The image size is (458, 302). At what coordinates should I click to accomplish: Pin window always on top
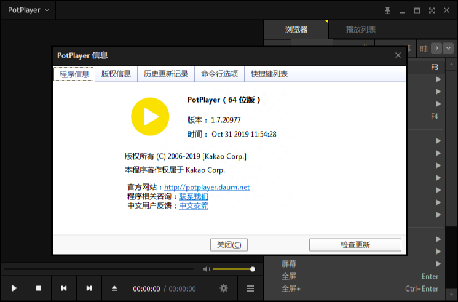[x=387, y=10]
